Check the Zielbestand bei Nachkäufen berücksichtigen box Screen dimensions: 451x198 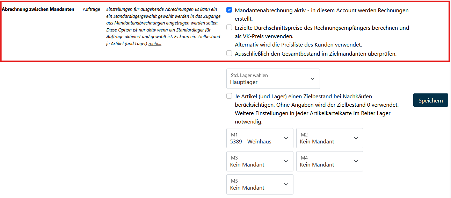coord(229,96)
